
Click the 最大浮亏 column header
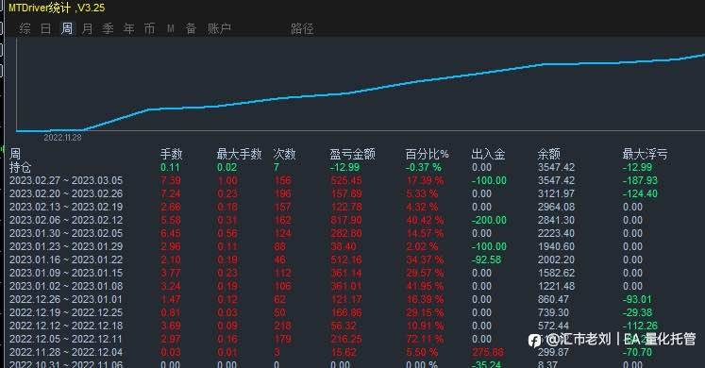[x=645, y=154]
